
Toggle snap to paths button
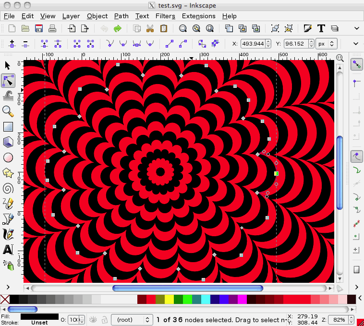pos(357,170)
